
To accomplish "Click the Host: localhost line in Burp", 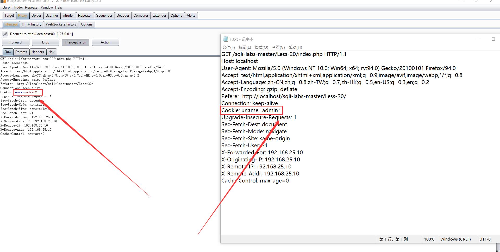I will (x=14, y=63).
